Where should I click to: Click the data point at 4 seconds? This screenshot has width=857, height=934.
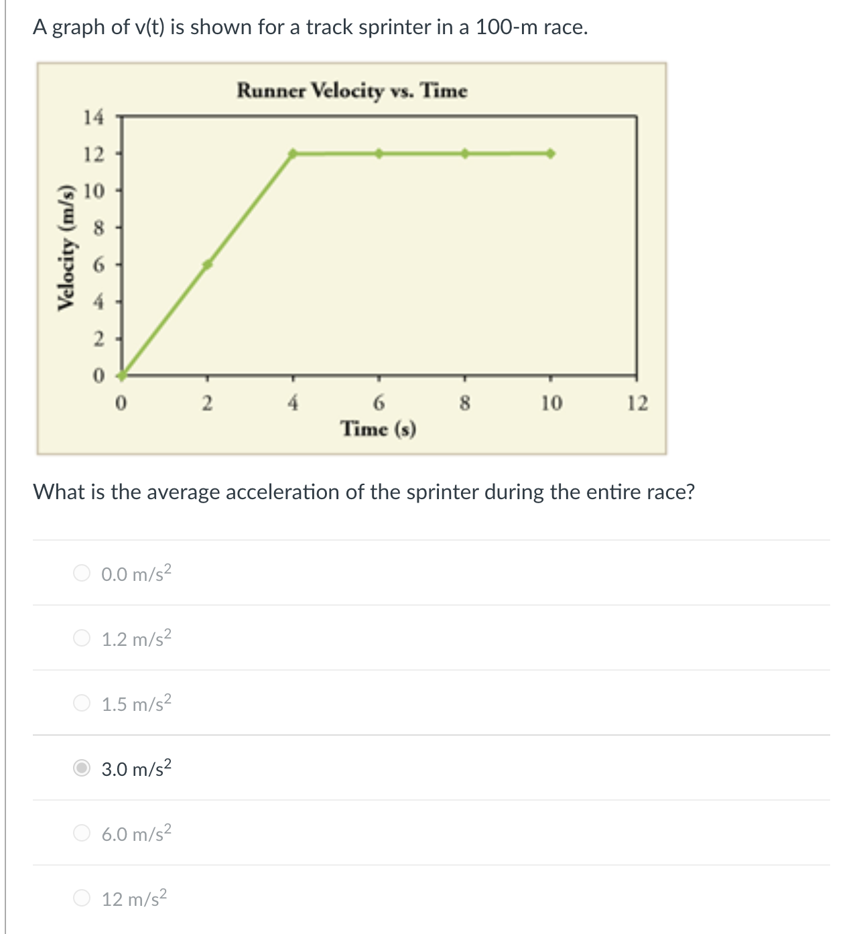click(x=293, y=153)
